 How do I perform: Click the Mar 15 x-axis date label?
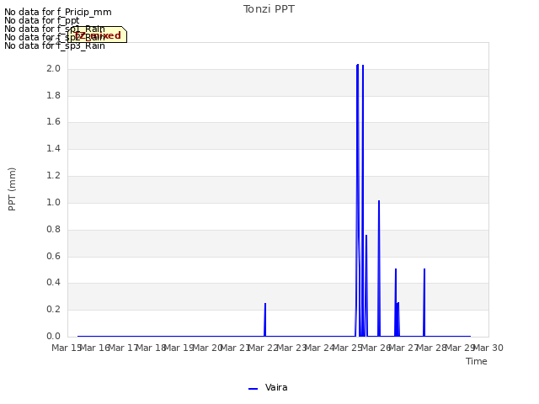pyautogui.click(x=66, y=348)
